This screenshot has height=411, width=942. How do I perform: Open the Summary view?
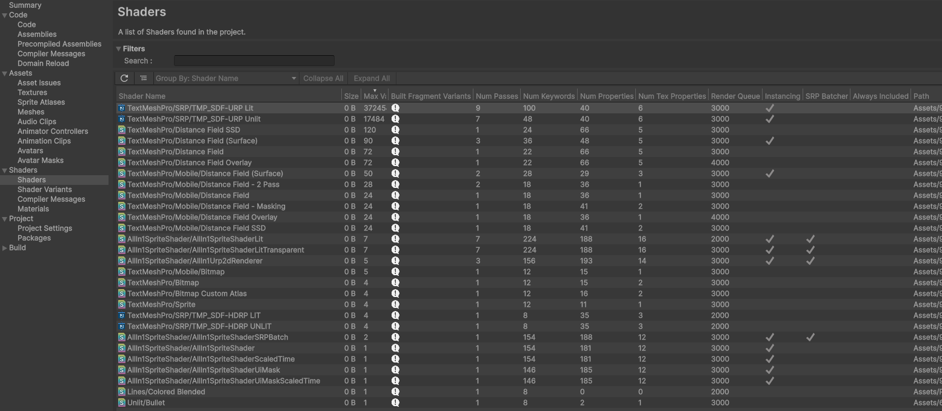[25, 5]
